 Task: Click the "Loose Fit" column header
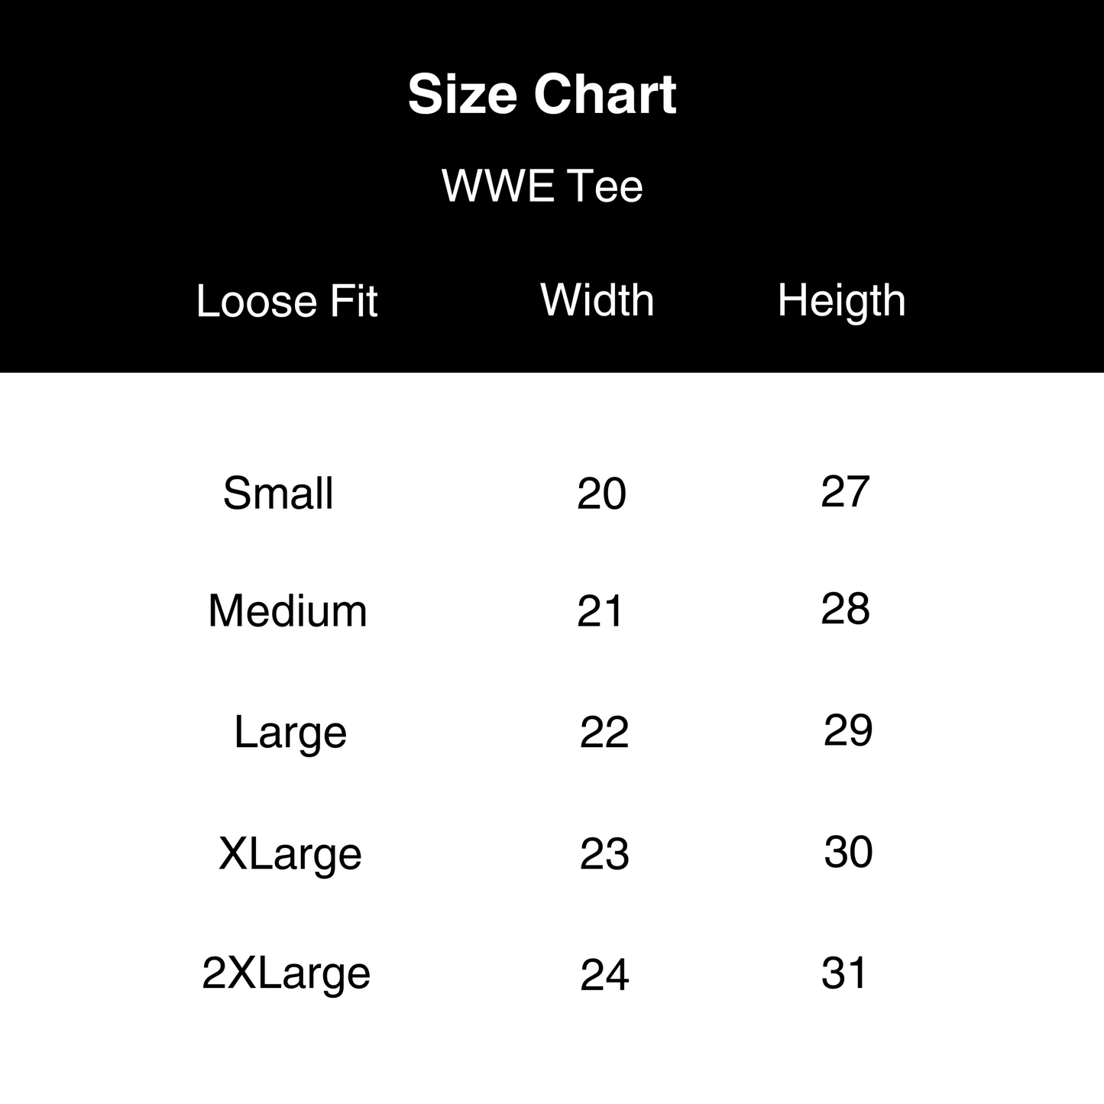click(287, 301)
